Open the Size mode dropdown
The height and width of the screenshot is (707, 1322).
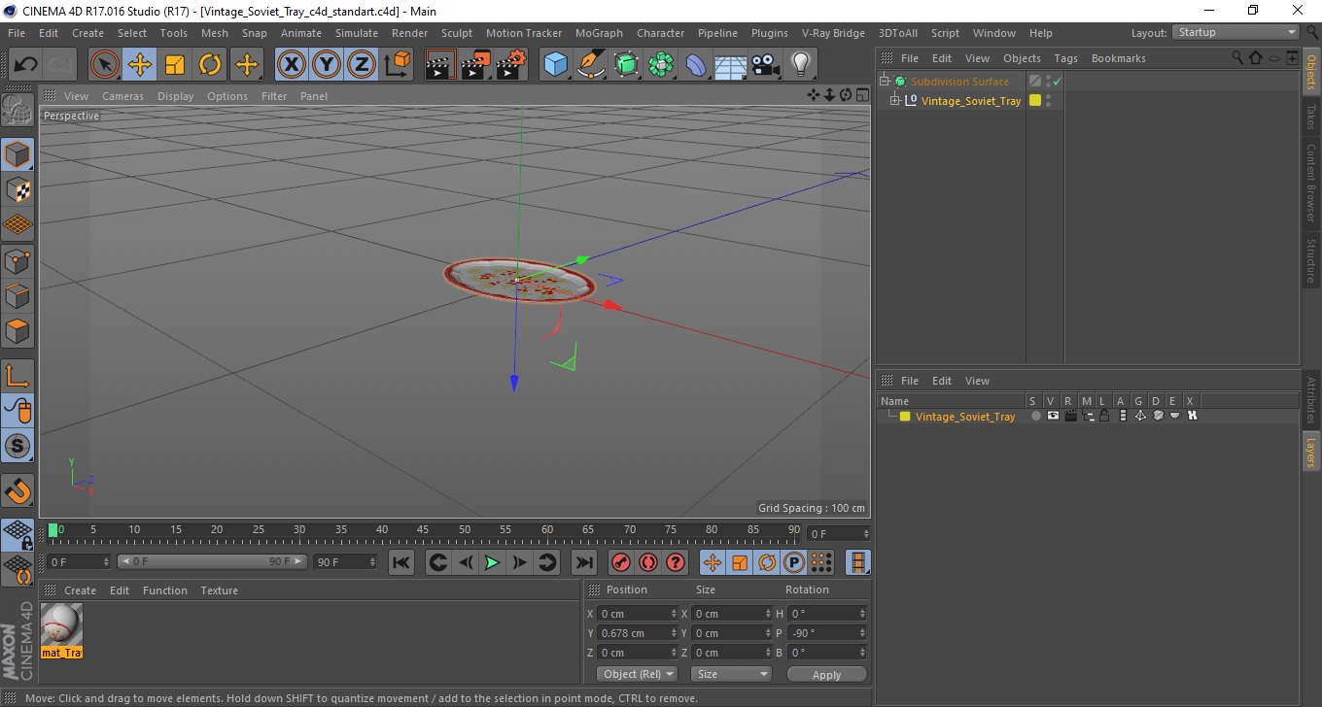tap(731, 674)
